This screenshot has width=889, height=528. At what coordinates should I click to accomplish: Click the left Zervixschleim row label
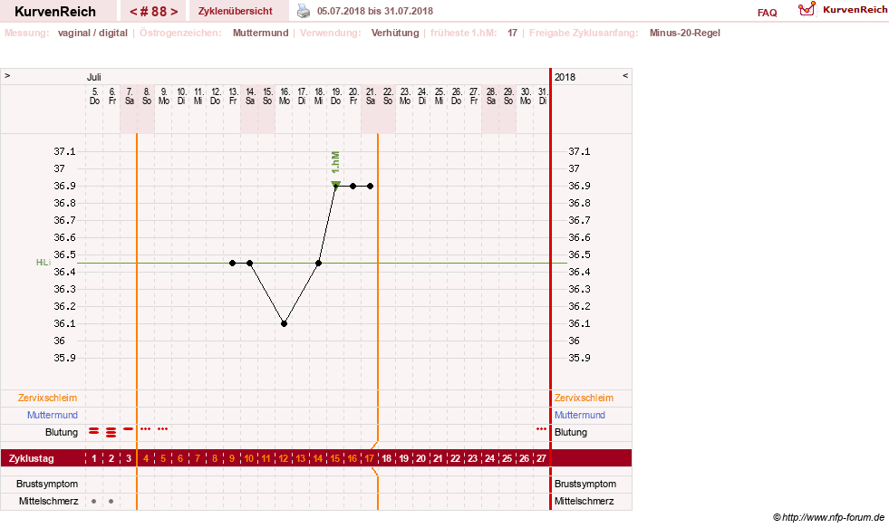[x=48, y=398]
